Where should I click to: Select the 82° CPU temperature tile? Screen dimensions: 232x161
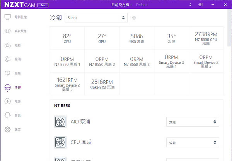(67, 38)
